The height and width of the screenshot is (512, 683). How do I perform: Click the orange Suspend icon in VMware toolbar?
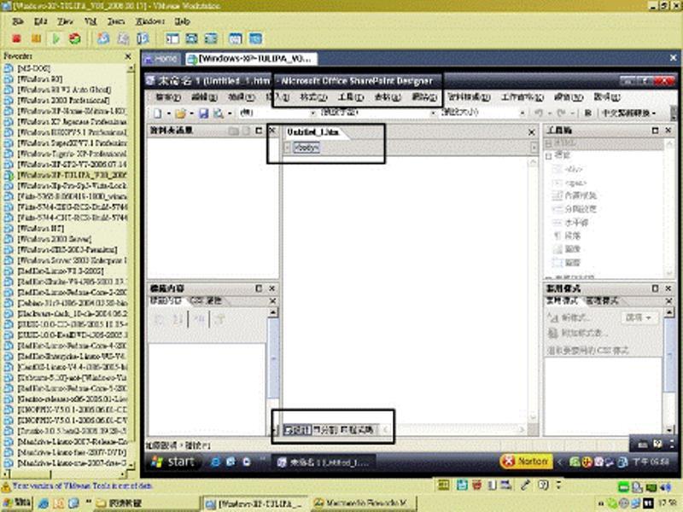point(36,38)
